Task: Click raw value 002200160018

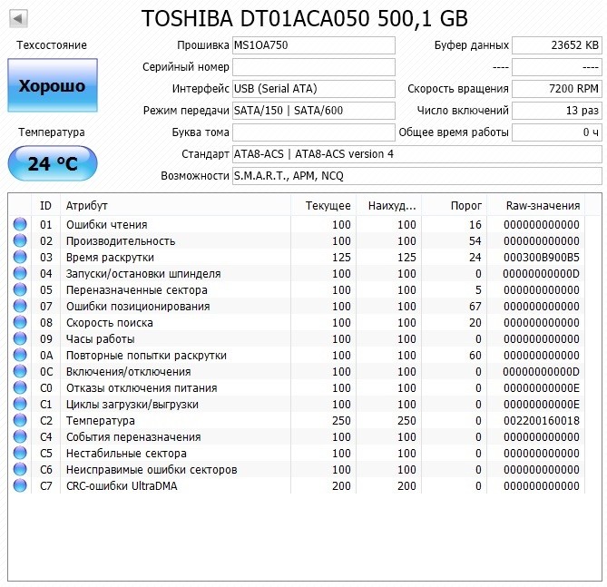Action: click(x=541, y=420)
